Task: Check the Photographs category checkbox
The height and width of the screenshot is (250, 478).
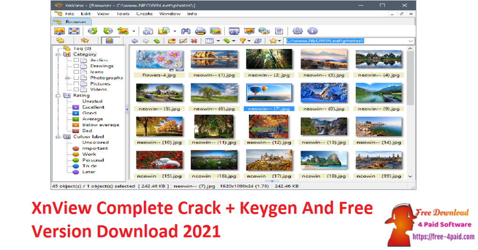Action: click(76, 78)
